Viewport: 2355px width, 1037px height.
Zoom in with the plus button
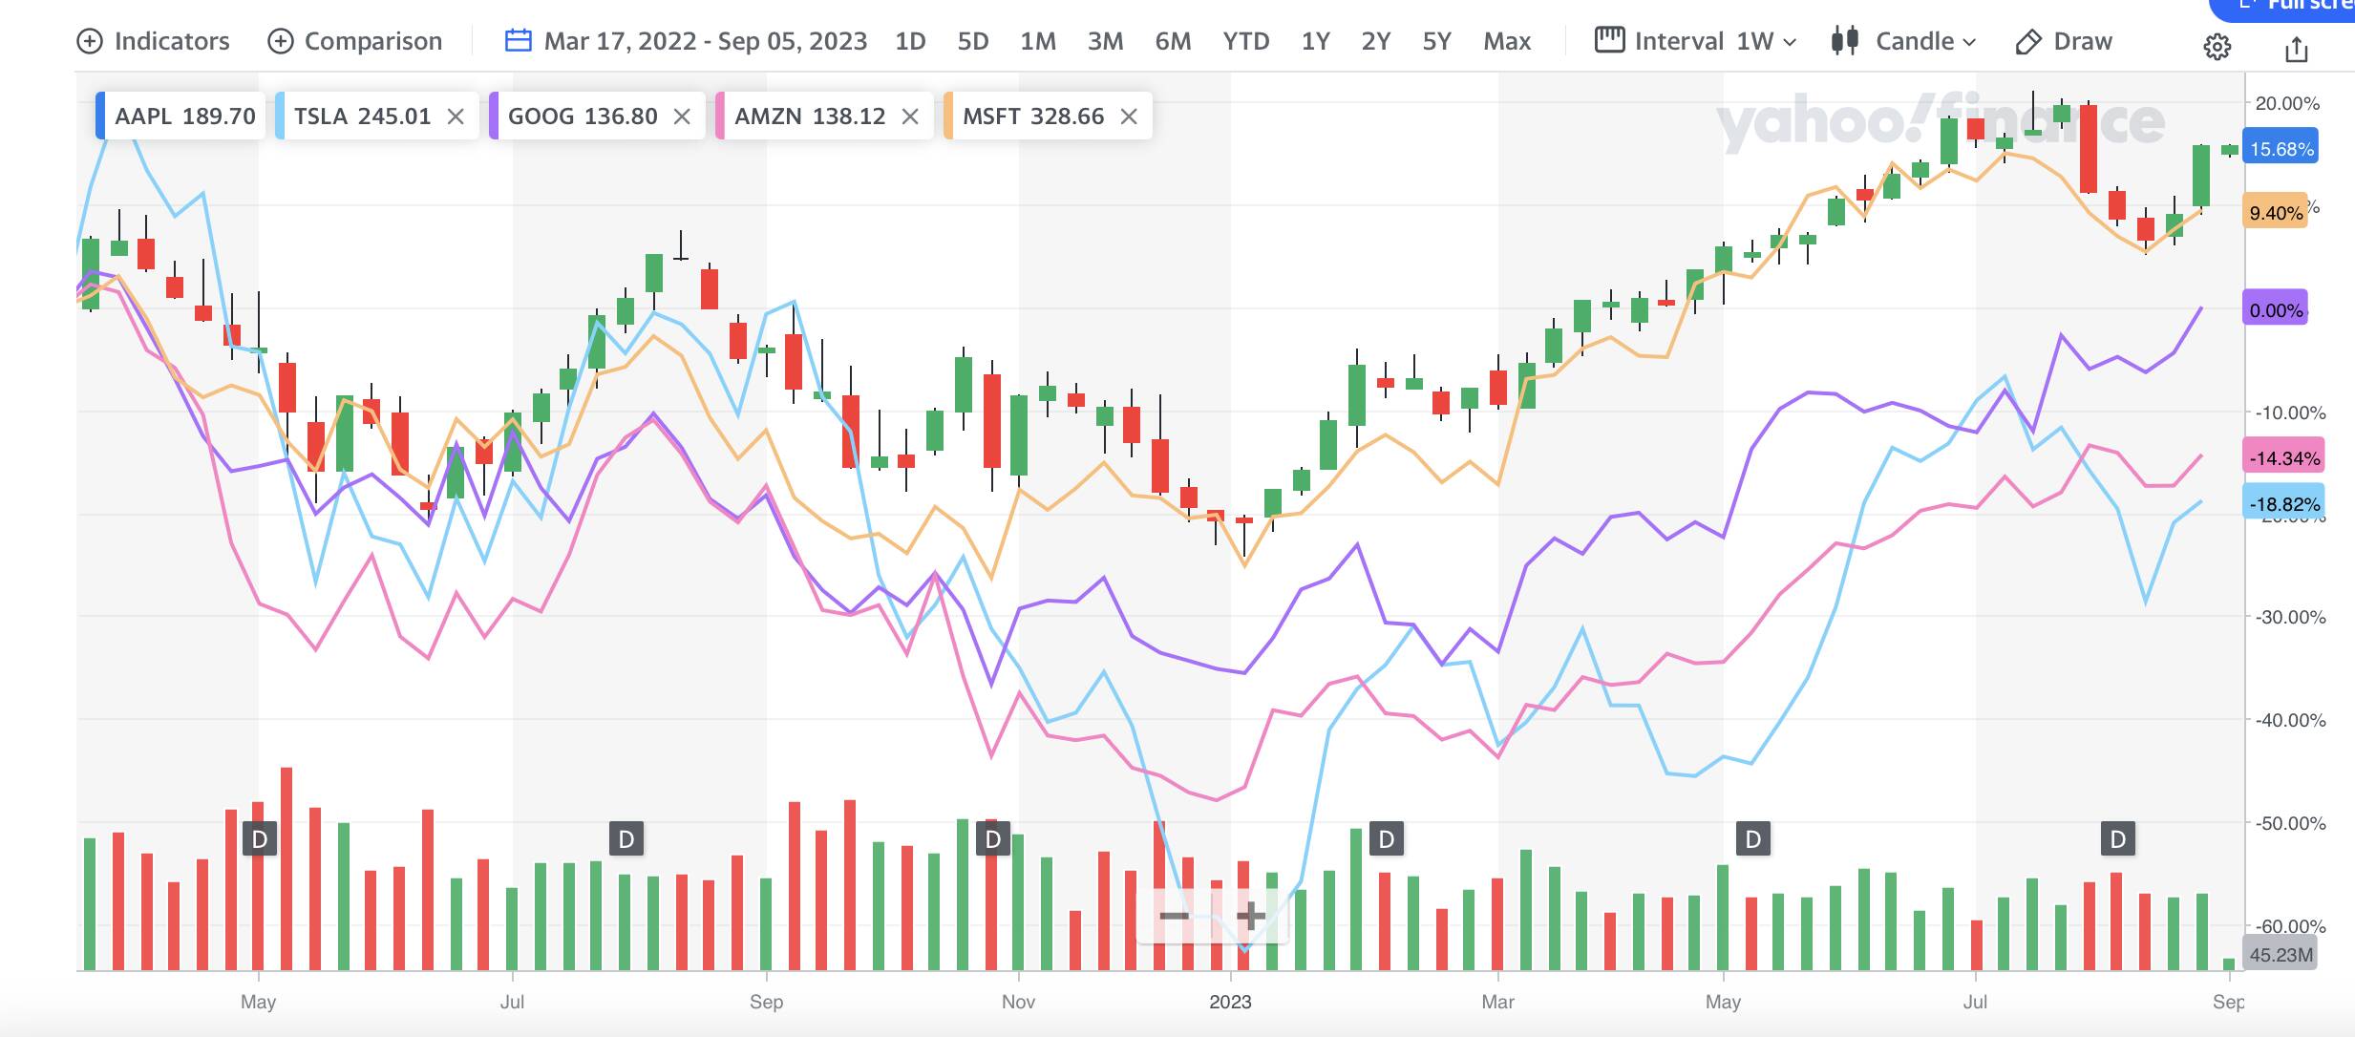point(1250,917)
